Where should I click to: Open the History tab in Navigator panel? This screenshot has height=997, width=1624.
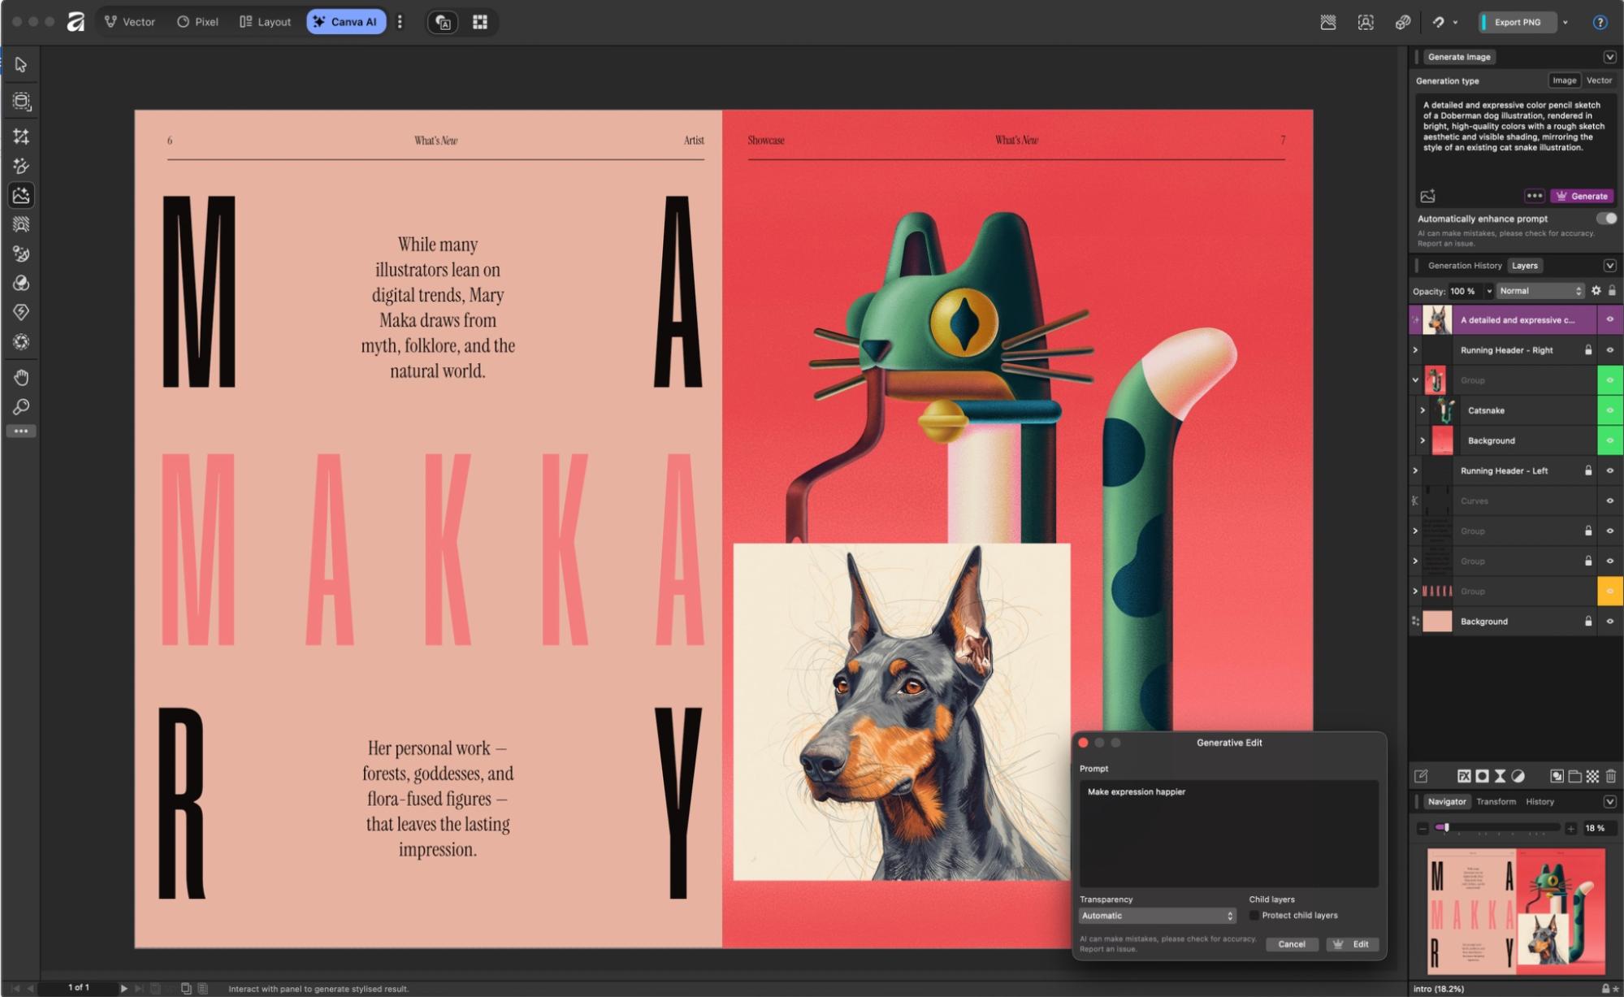[1540, 801]
